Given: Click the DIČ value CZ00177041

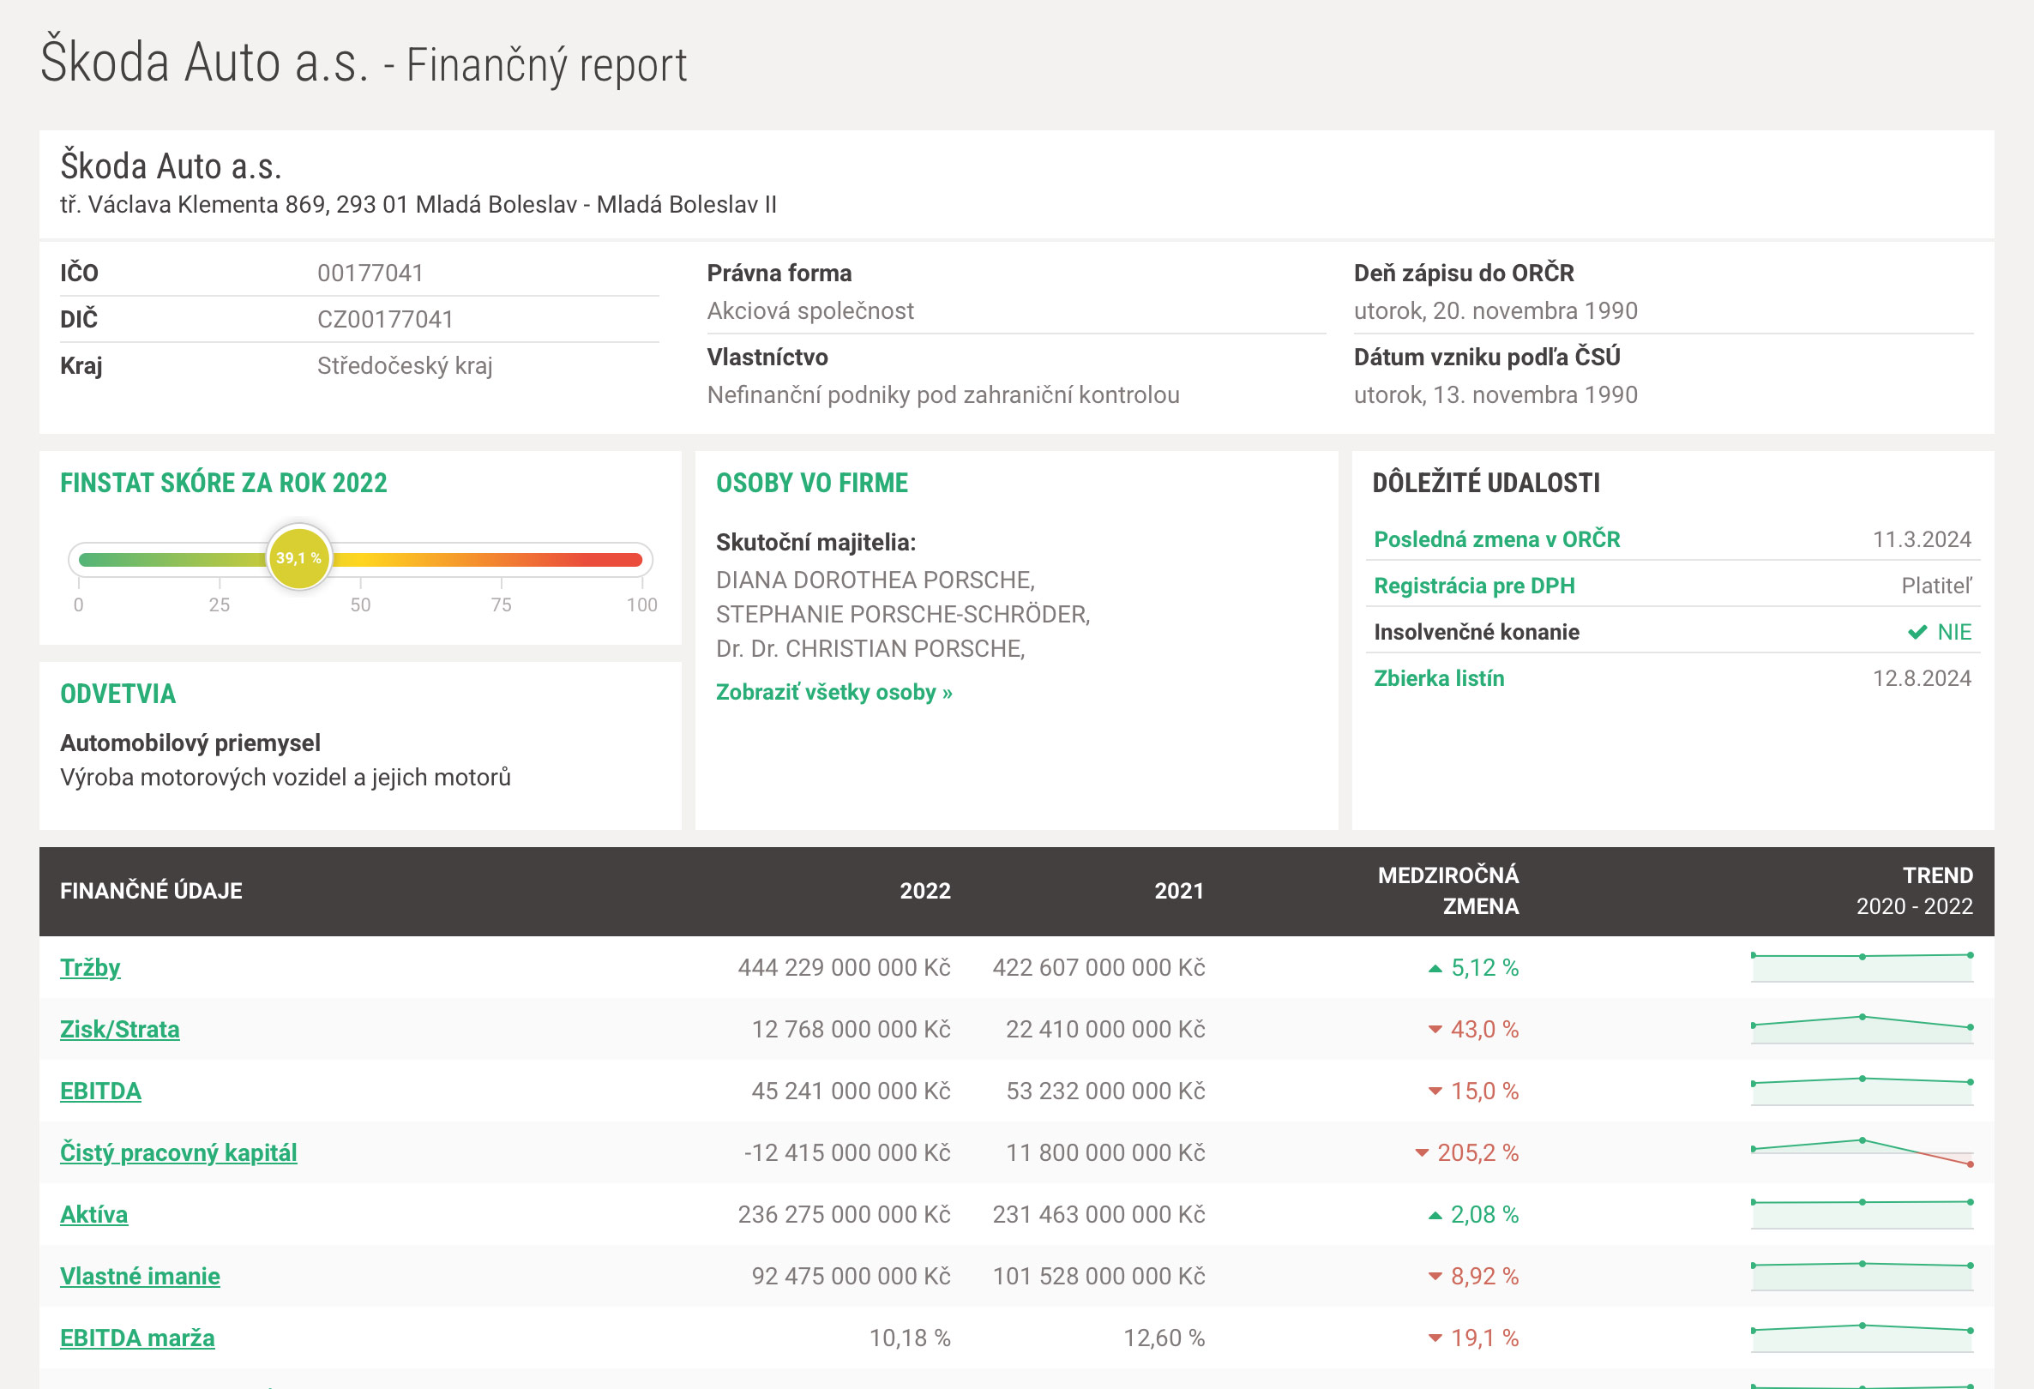Looking at the screenshot, I should tap(385, 320).
